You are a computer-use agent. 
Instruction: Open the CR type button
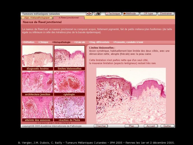click(148, 13)
